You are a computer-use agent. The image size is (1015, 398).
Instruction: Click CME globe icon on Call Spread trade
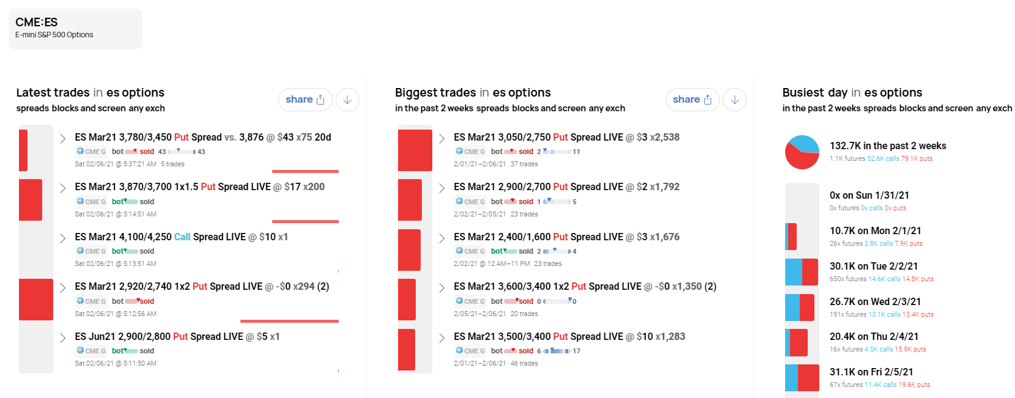(x=80, y=251)
